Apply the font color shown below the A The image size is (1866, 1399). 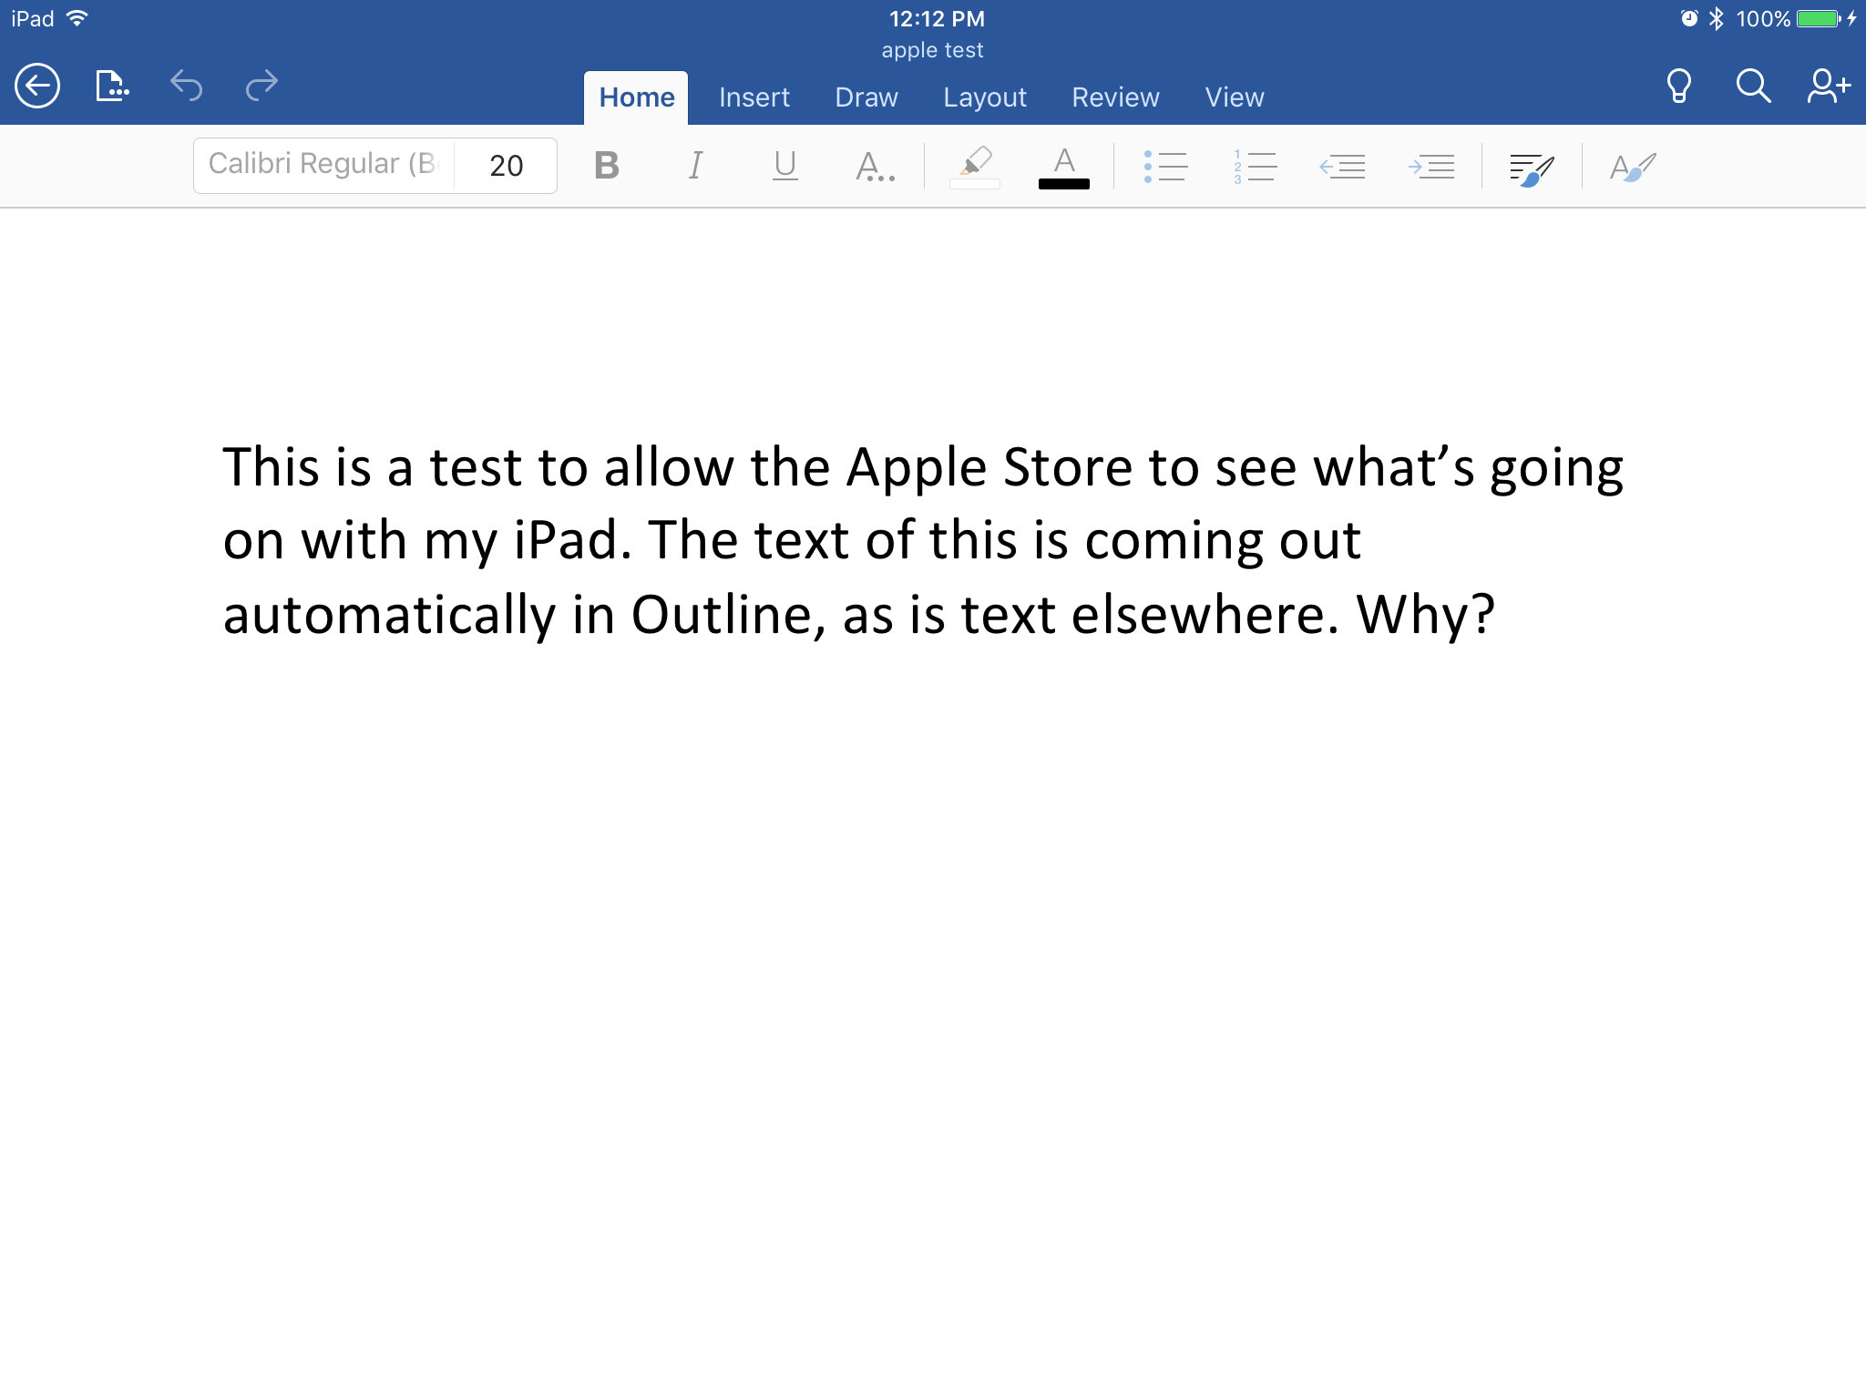[1064, 165]
